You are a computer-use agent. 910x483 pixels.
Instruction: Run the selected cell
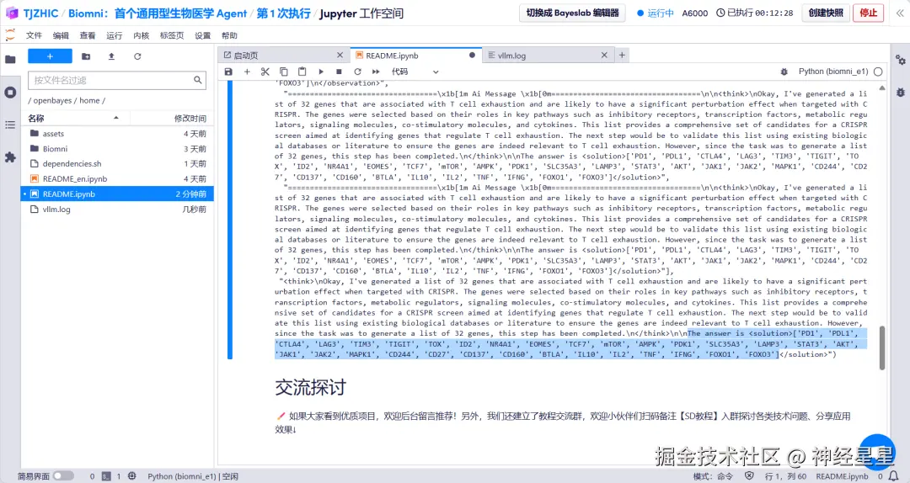321,72
